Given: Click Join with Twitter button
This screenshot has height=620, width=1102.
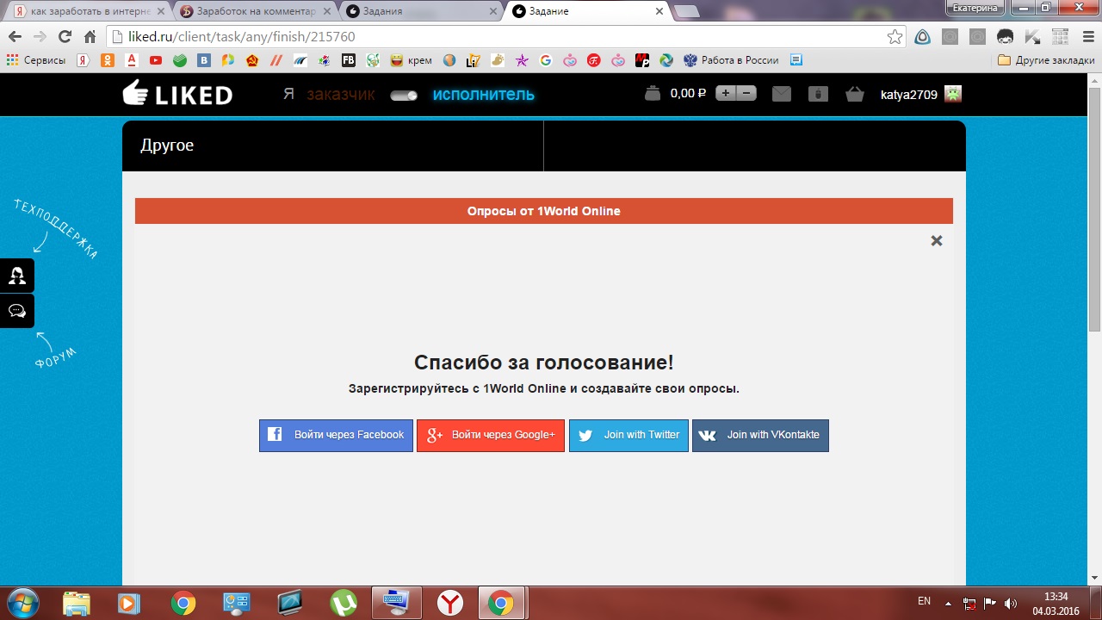Looking at the screenshot, I should coord(628,435).
